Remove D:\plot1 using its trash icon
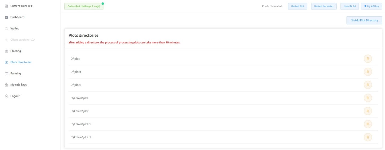The image size is (385, 150). [x=368, y=72]
